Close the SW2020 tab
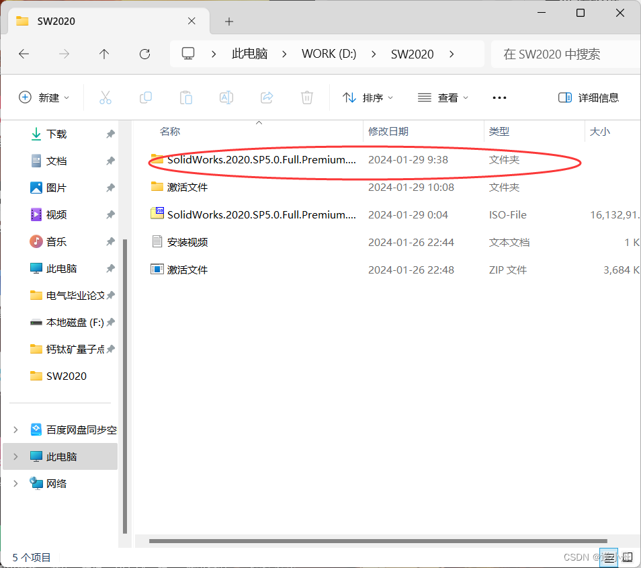The width and height of the screenshot is (641, 568). 191,21
